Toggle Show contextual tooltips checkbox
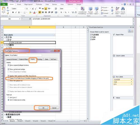This screenshot has height=125, width=140. coord(8,69)
